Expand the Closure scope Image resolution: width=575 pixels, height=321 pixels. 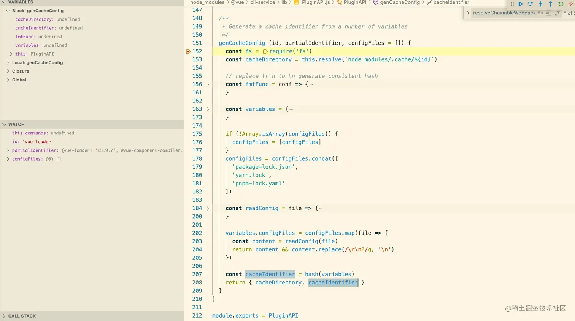pos(8,71)
